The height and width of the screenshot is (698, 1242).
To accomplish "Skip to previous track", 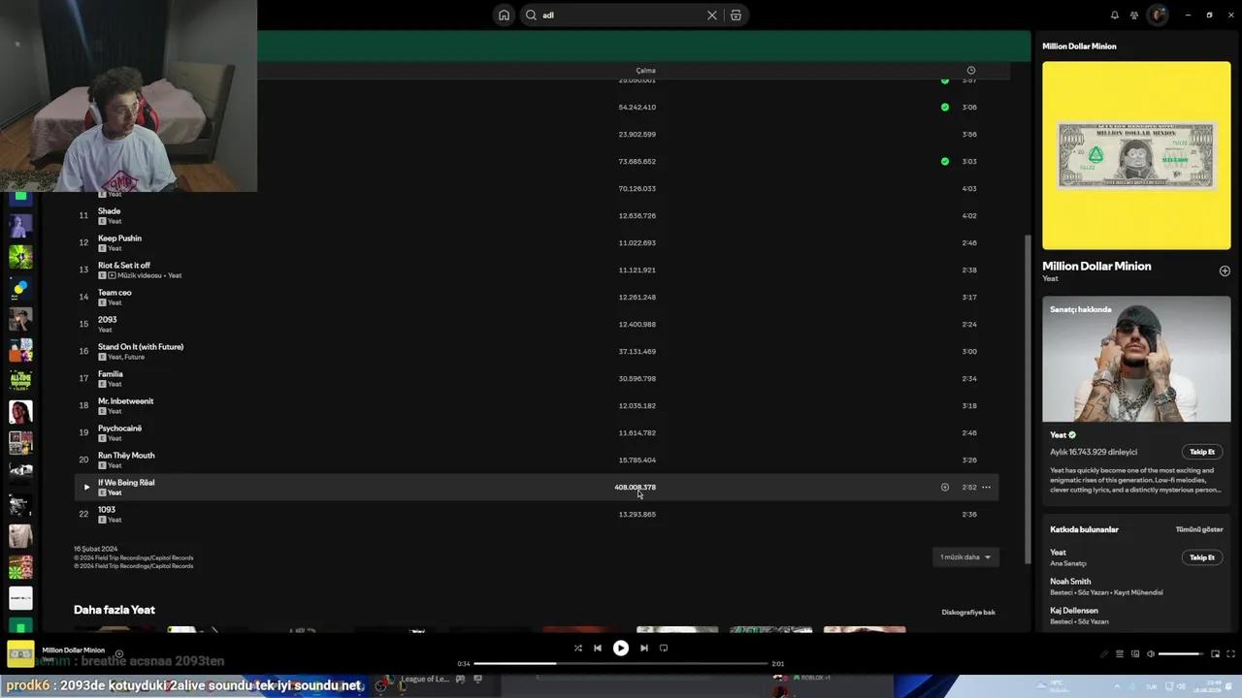I will click(598, 649).
